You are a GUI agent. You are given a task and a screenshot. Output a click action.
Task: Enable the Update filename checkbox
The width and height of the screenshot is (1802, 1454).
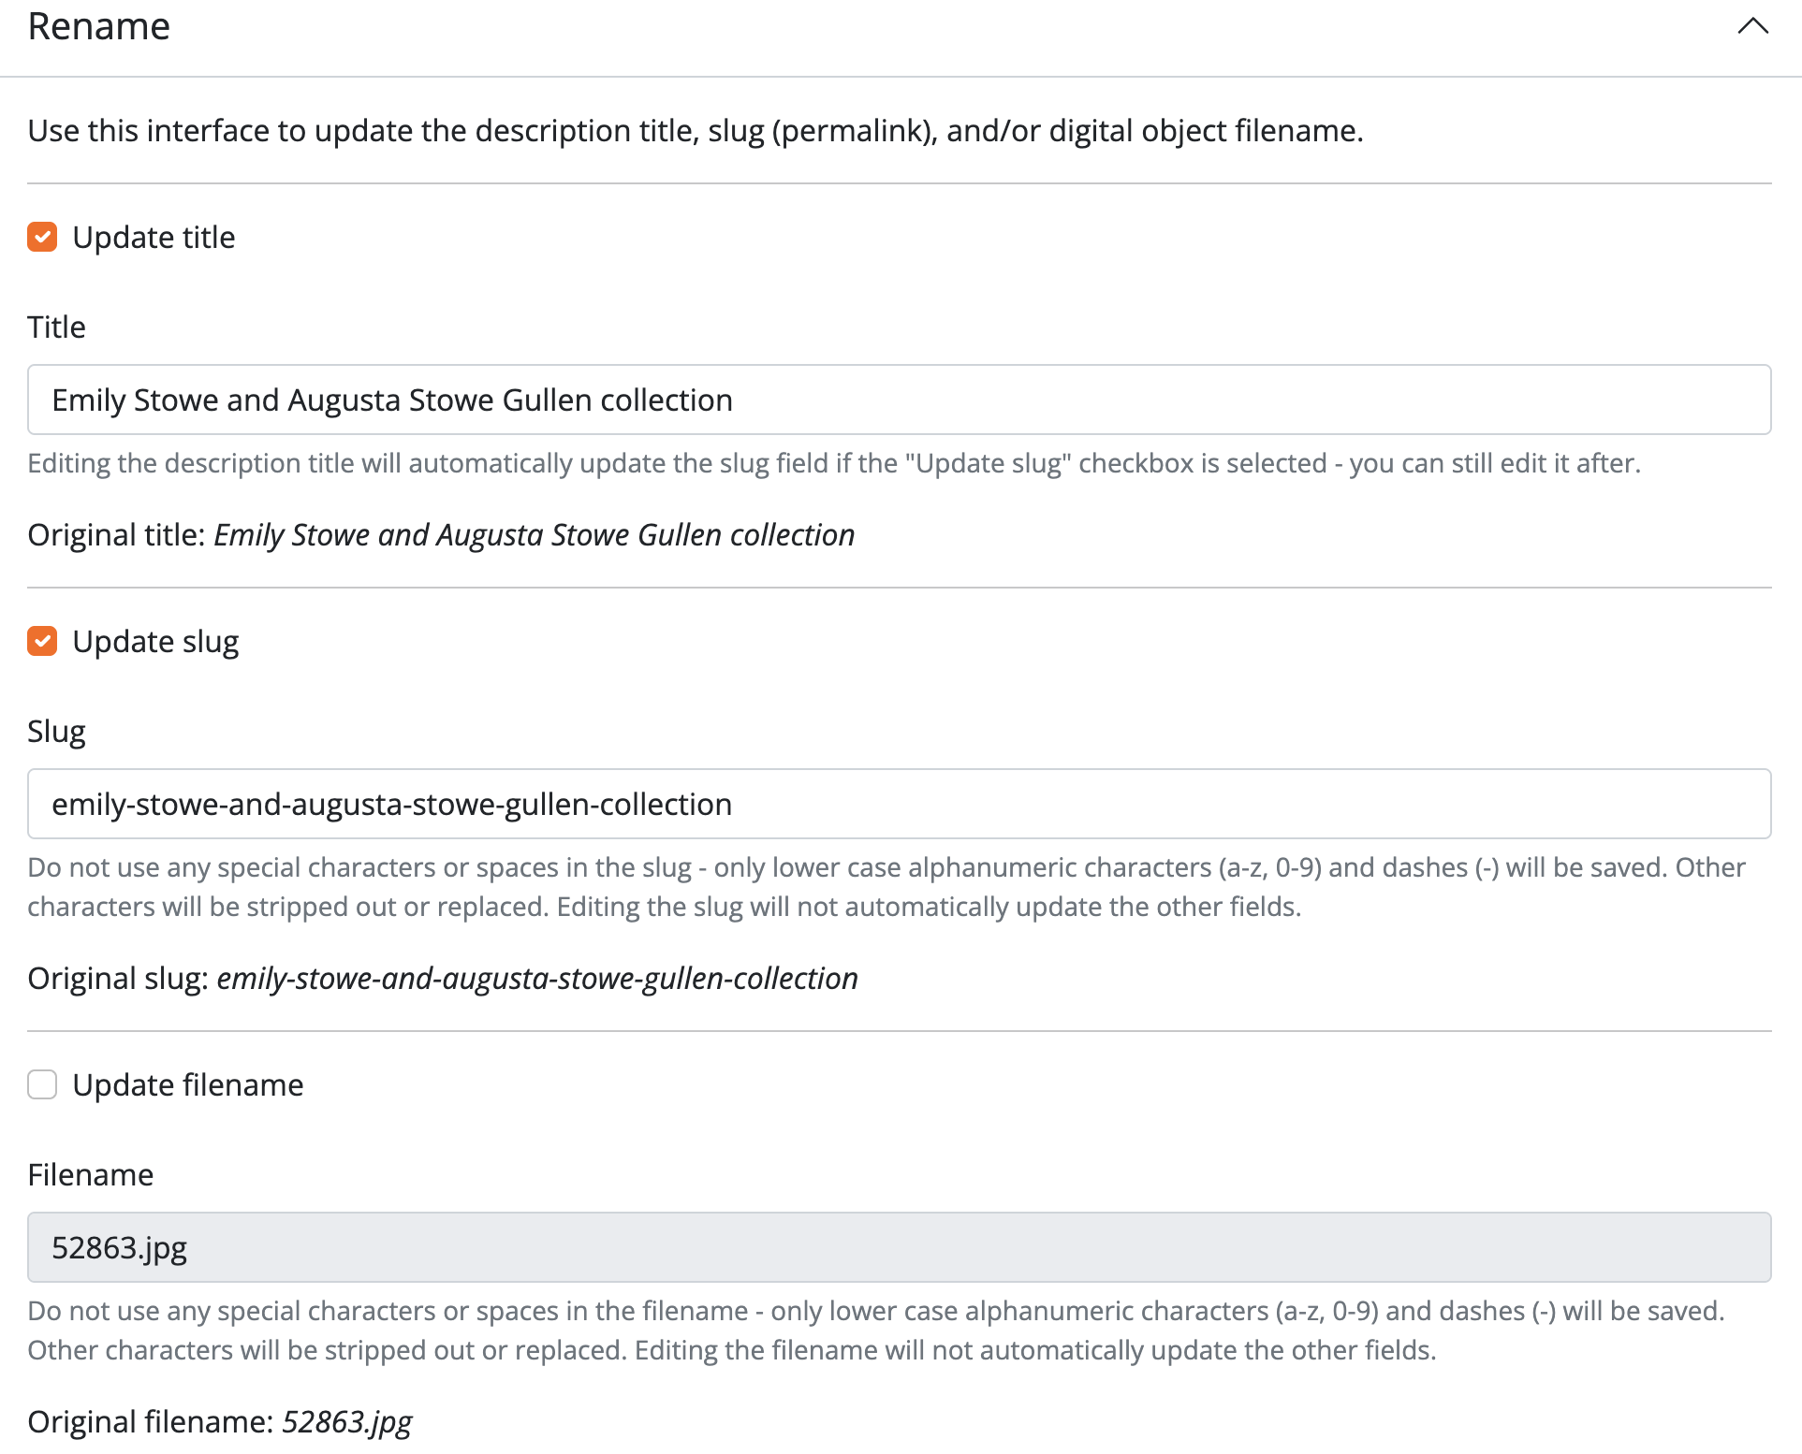[x=42, y=1085]
